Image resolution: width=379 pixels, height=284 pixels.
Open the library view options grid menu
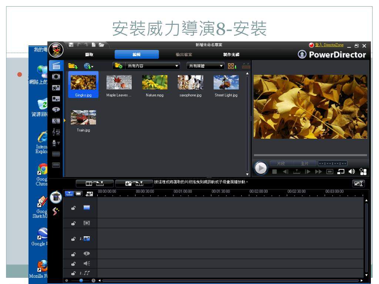click(232, 66)
